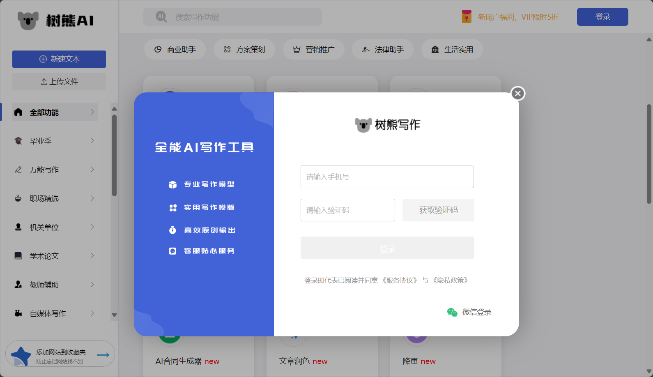
Task: Click the main page scrollbar thumb
Action: [649, 154]
